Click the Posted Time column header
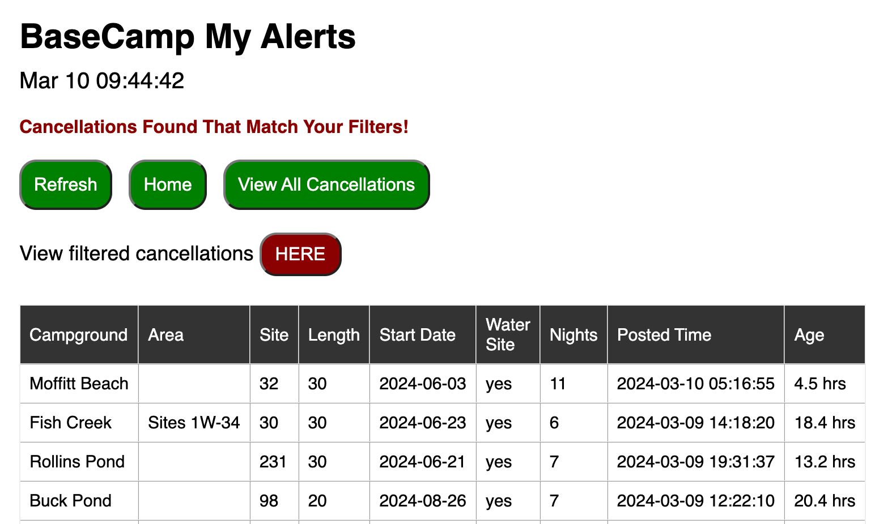The image size is (892, 524). pos(664,334)
